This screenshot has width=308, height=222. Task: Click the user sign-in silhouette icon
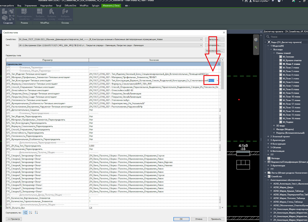[250, 1]
